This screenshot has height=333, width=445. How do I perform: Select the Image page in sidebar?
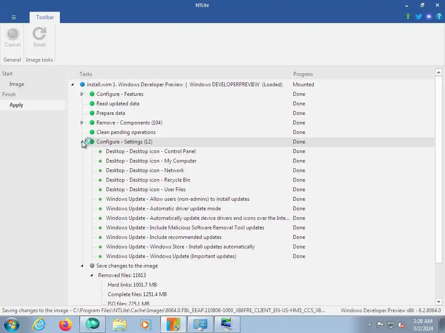17,84
